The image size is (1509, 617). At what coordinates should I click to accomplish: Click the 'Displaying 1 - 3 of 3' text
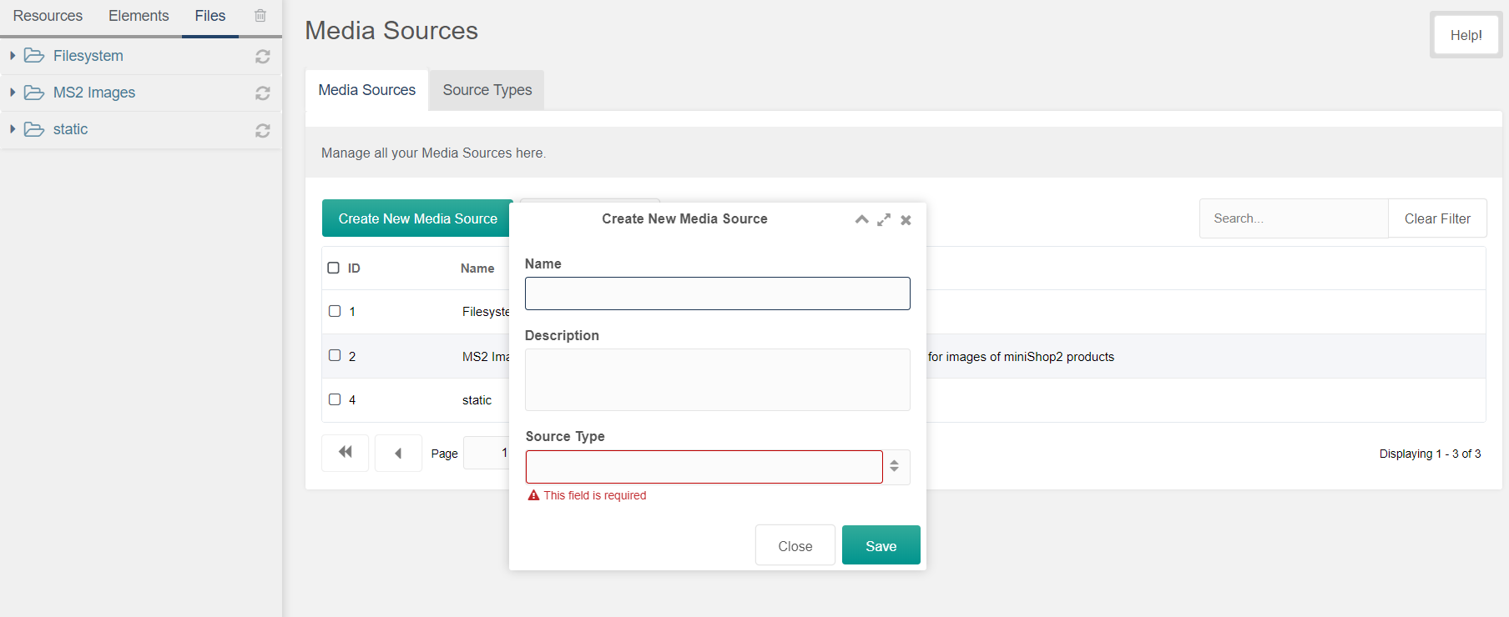coord(1430,454)
